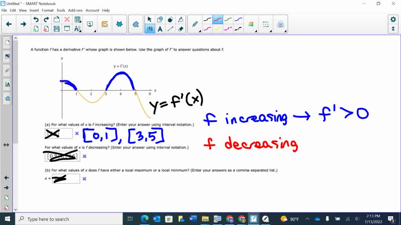Switch to the Gallery sidebar tab
The image size is (401, 225).
pos(7,56)
